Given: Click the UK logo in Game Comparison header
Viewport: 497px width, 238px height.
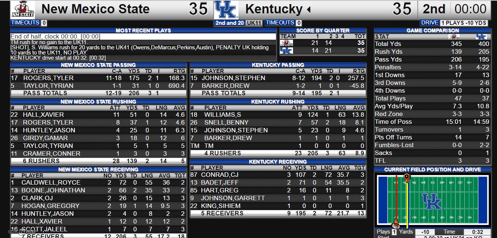Looking at the screenshot, I should point(481,37).
